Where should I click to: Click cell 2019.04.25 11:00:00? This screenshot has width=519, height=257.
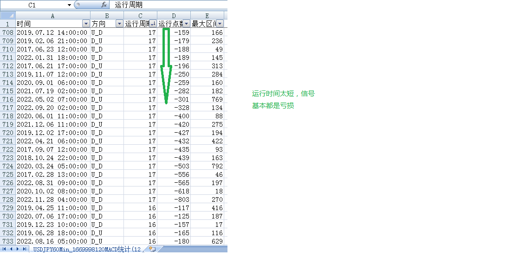click(53, 208)
